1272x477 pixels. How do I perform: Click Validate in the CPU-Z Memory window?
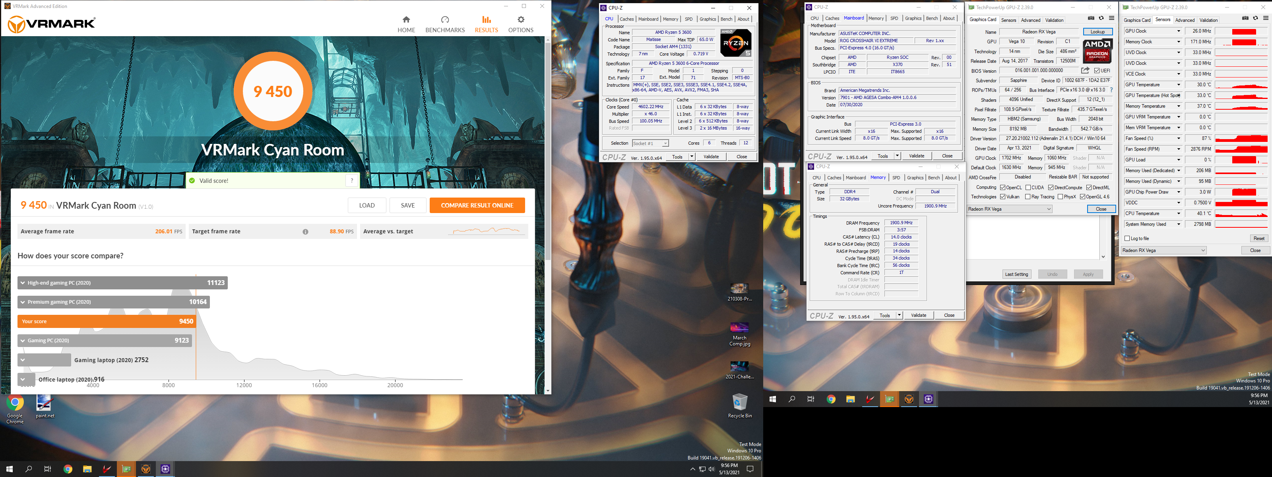[x=919, y=316]
